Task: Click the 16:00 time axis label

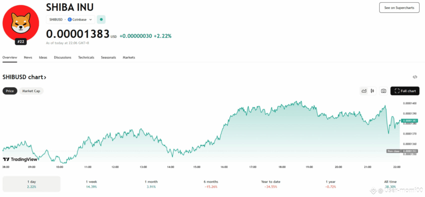Action: point(224,167)
